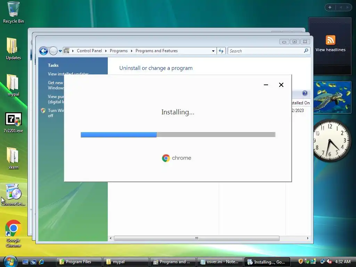Select the 7z2201.exe installer icon
Viewport: 356px width, 267px height.
[x=14, y=122]
